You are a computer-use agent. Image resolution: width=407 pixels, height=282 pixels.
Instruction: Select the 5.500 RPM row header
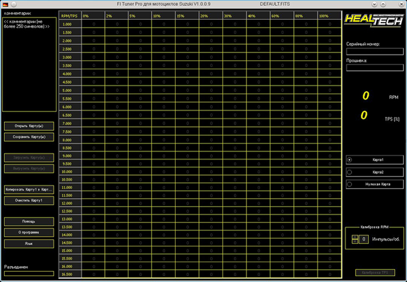pyautogui.click(x=70, y=98)
